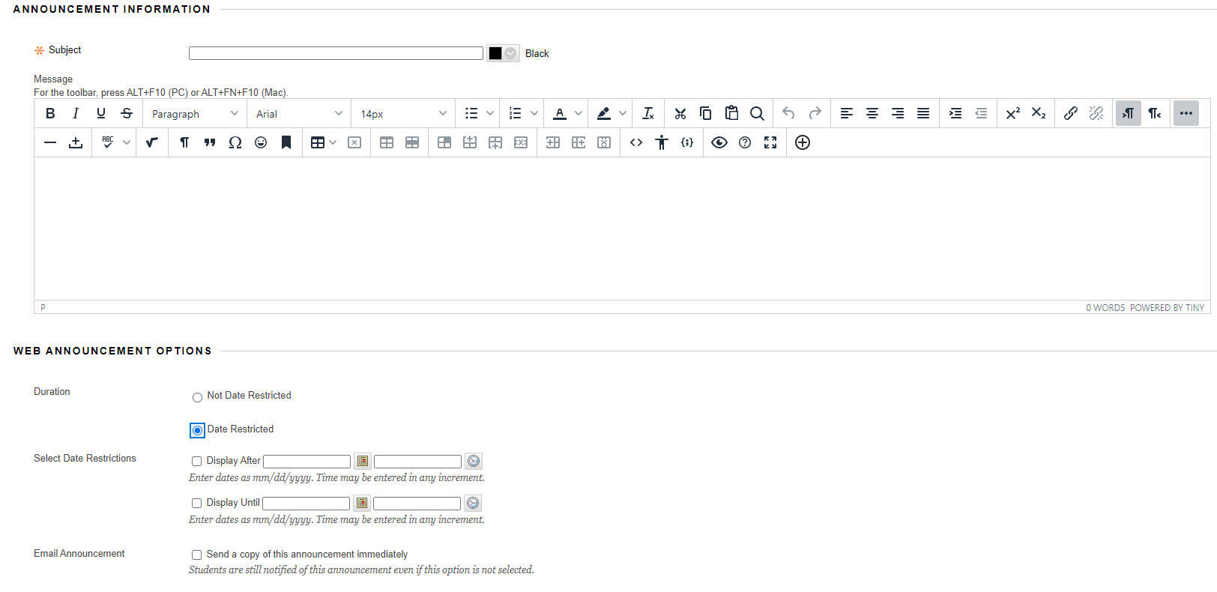Open the emoji picker smiley icon
The width and height of the screenshot is (1217, 592).
point(261,142)
